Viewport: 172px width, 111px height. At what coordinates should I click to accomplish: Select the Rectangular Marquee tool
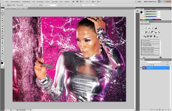(x=2, y=13)
